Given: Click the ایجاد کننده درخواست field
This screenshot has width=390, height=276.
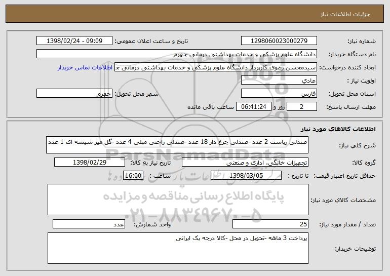Looking at the screenshot, I should [x=216, y=67].
